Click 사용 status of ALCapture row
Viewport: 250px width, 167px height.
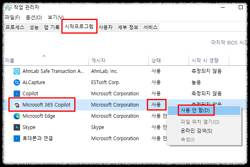[x=156, y=82]
